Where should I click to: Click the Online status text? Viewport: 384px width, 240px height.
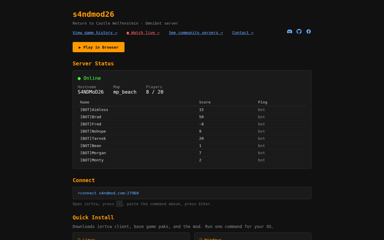92,78
